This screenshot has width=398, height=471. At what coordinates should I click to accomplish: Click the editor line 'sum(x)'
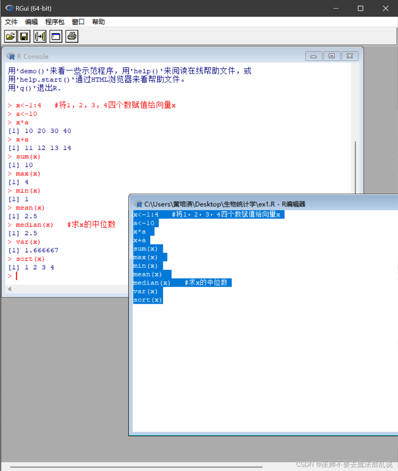[148, 249]
